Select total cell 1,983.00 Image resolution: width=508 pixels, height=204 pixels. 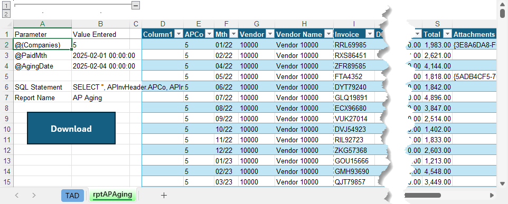click(x=437, y=45)
